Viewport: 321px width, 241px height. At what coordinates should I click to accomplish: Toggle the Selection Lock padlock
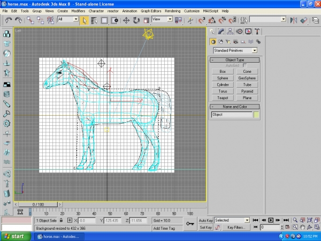point(61,220)
